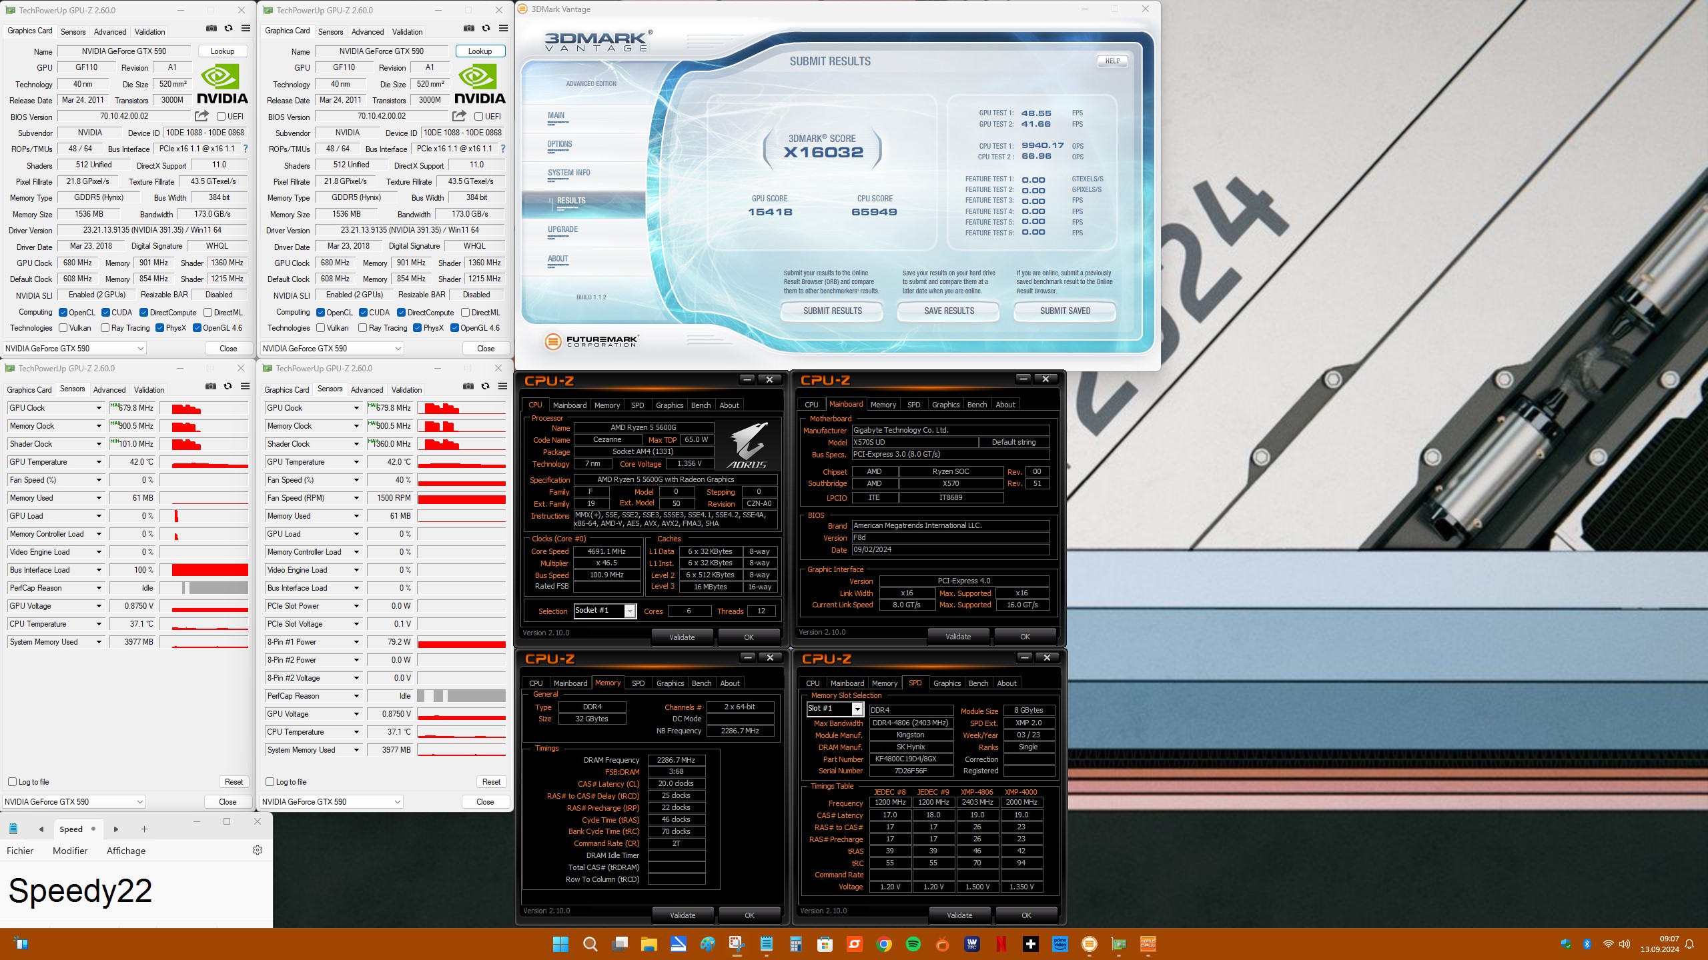The width and height of the screenshot is (1708, 960).
Task: Open Netflix from the taskbar
Action: point(1001,944)
